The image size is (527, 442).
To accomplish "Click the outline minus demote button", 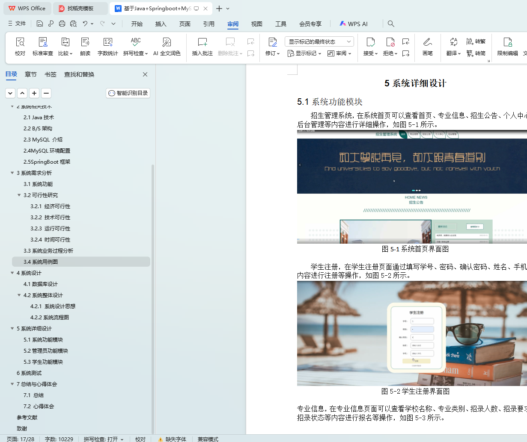I will coord(46,93).
